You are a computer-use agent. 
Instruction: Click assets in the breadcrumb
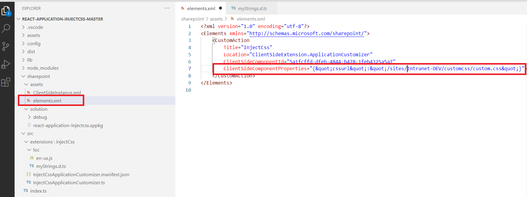click(x=216, y=19)
